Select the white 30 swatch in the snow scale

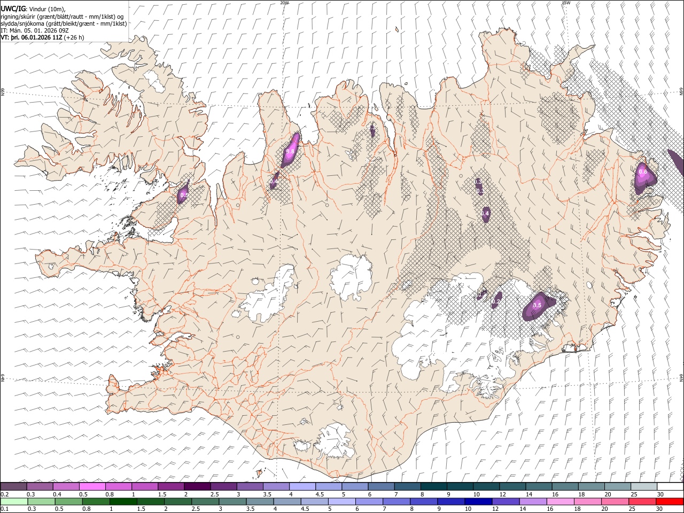(670, 486)
